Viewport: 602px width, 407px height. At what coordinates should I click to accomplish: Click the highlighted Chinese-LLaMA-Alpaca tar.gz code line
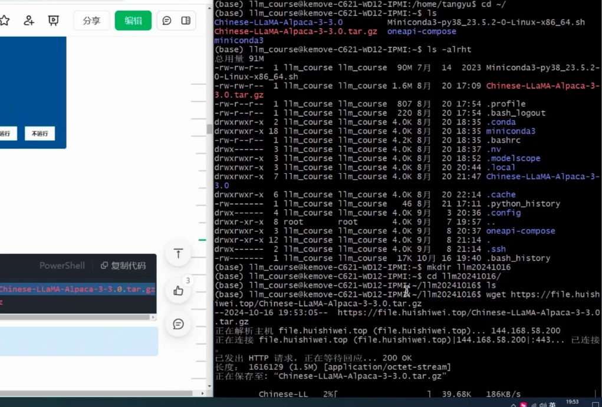pyautogui.click(x=77, y=289)
